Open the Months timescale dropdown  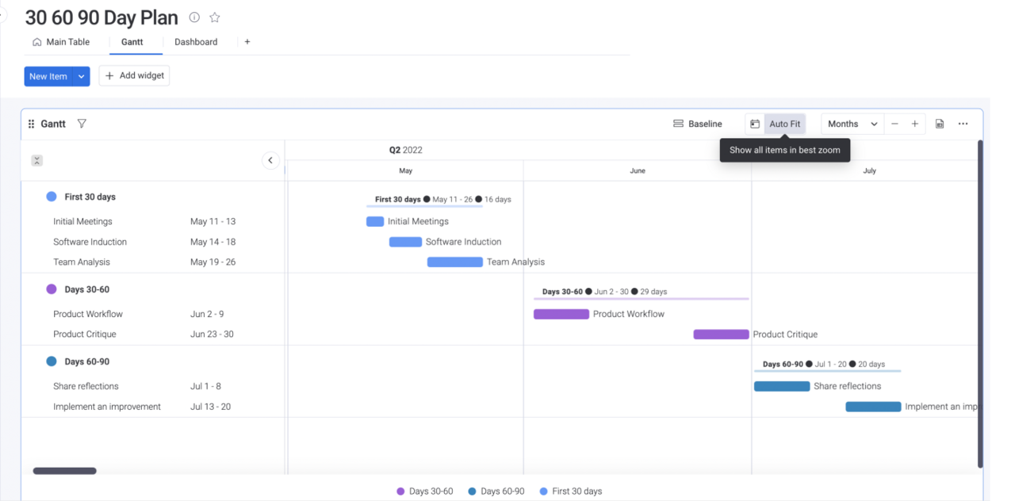852,124
